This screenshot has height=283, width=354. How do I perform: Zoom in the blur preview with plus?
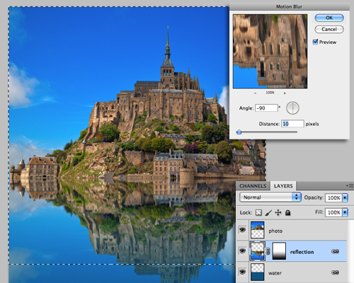tap(285, 93)
